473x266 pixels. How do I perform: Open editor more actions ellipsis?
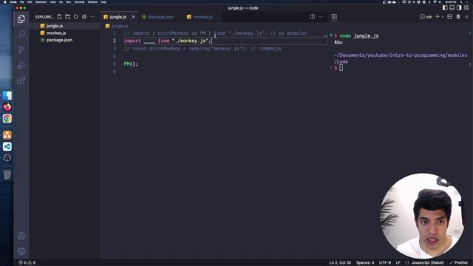coord(320,17)
